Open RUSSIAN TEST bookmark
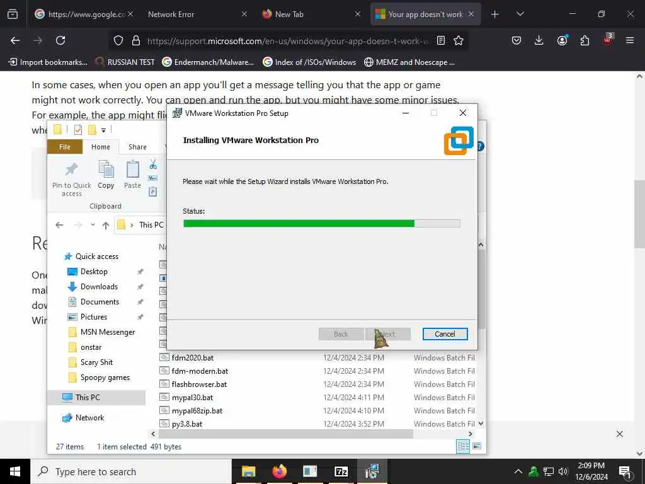 [125, 62]
